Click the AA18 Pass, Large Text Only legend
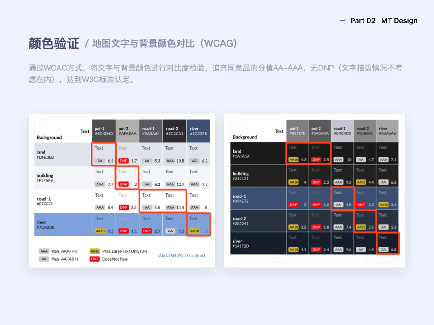This screenshot has width=434, height=325. pos(118,251)
